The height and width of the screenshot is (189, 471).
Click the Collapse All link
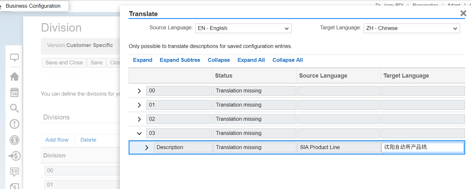287,60
